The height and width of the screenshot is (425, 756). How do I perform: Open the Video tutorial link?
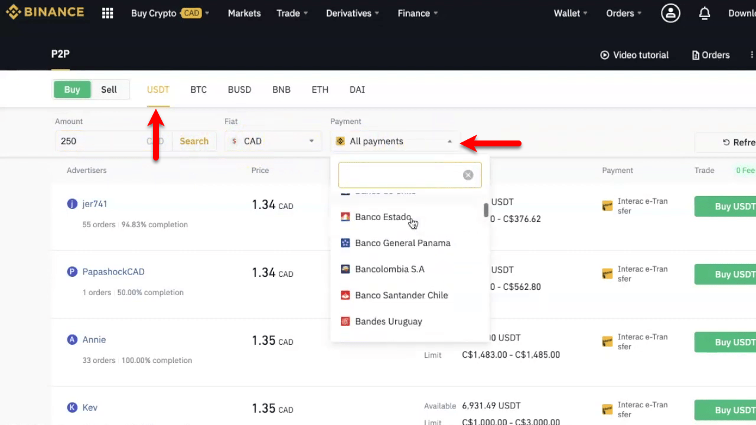634,55
